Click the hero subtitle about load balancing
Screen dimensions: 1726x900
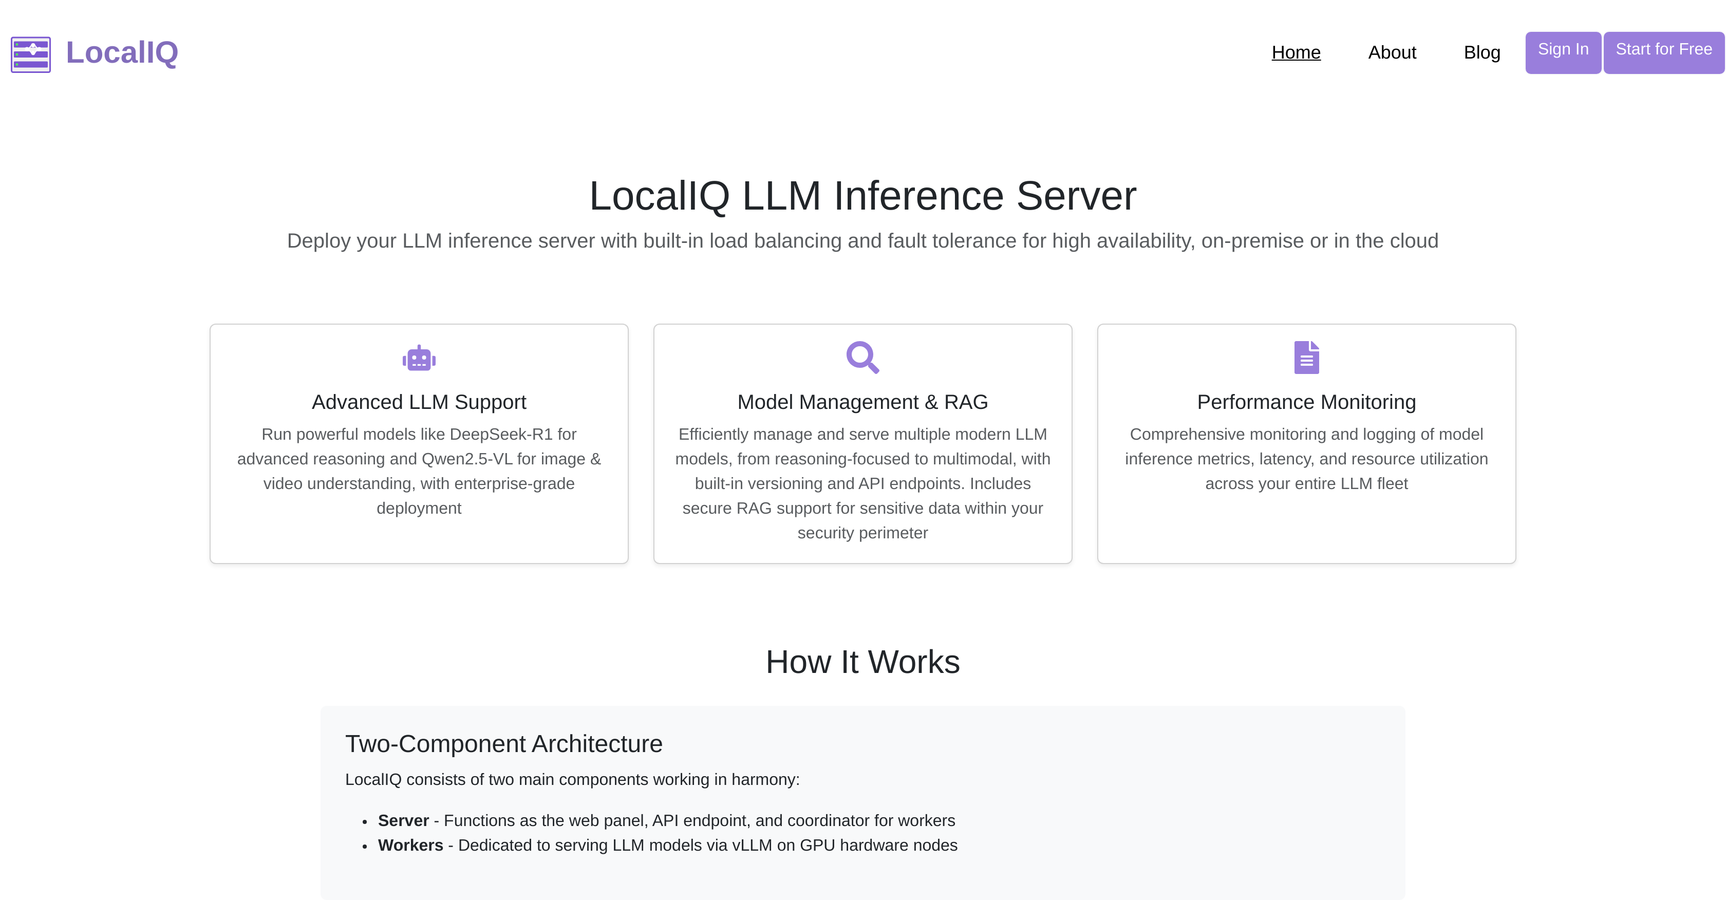(862, 240)
